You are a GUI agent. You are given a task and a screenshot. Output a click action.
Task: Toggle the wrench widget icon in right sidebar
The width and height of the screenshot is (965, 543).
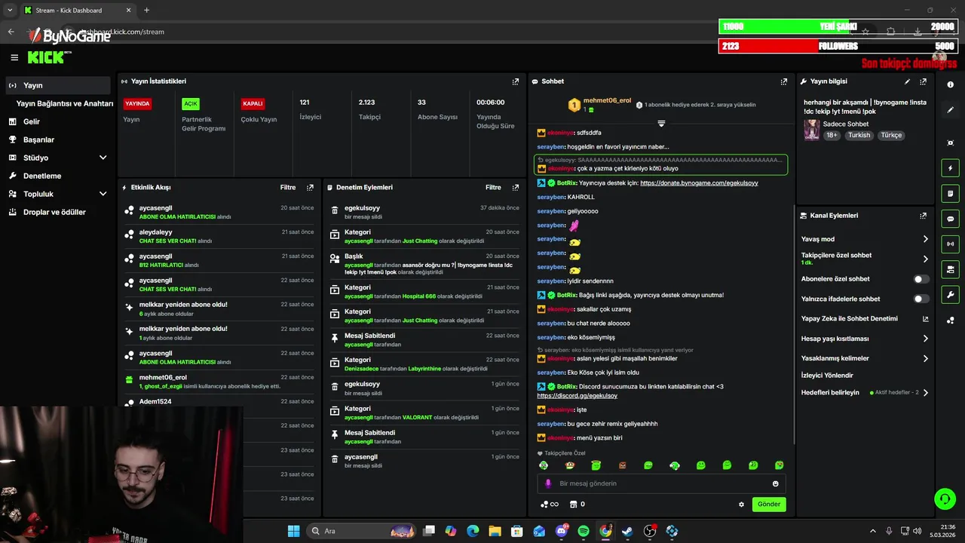coord(950,295)
